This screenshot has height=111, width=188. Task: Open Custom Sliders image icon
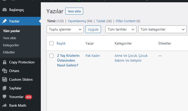coord(5,79)
